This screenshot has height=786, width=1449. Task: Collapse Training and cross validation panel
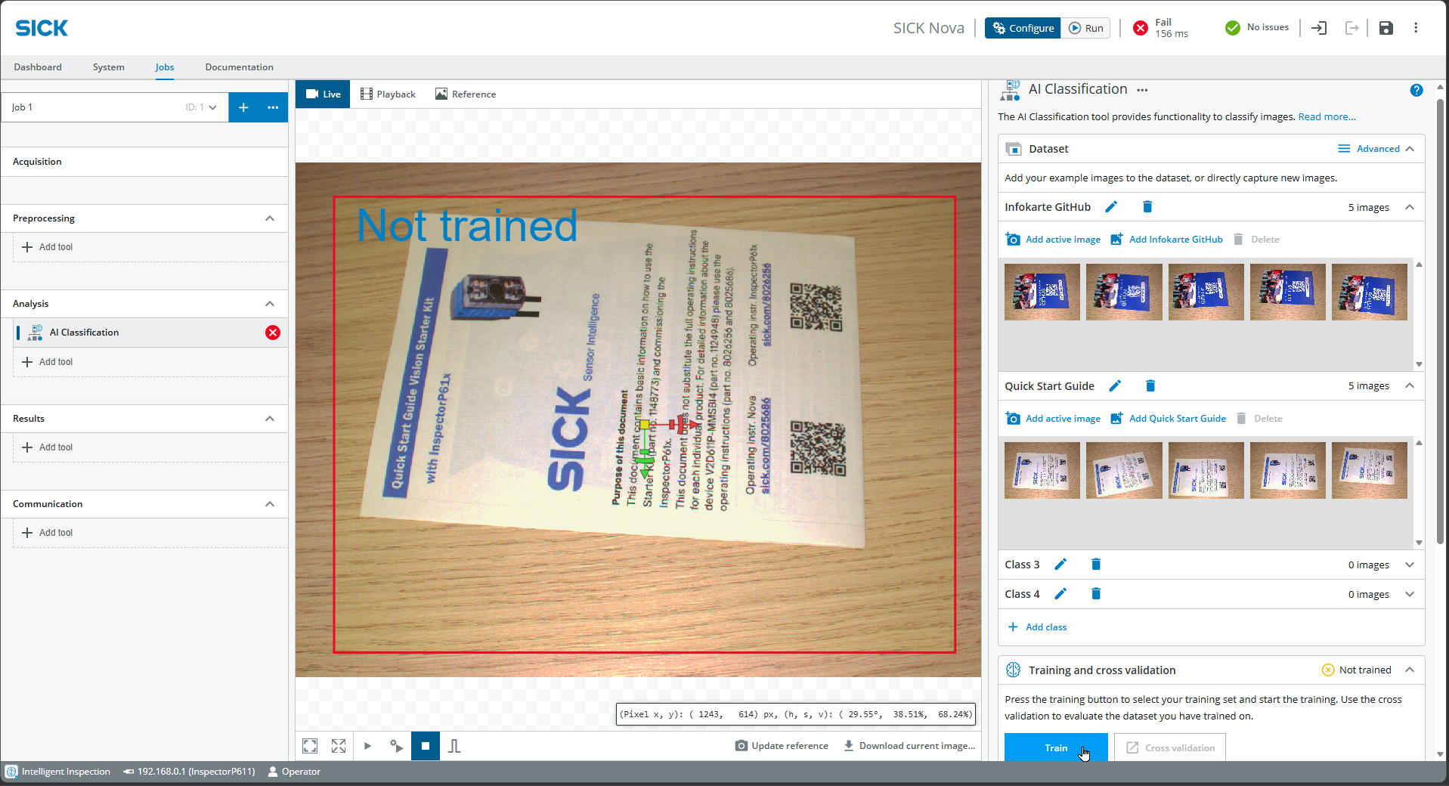point(1410,670)
